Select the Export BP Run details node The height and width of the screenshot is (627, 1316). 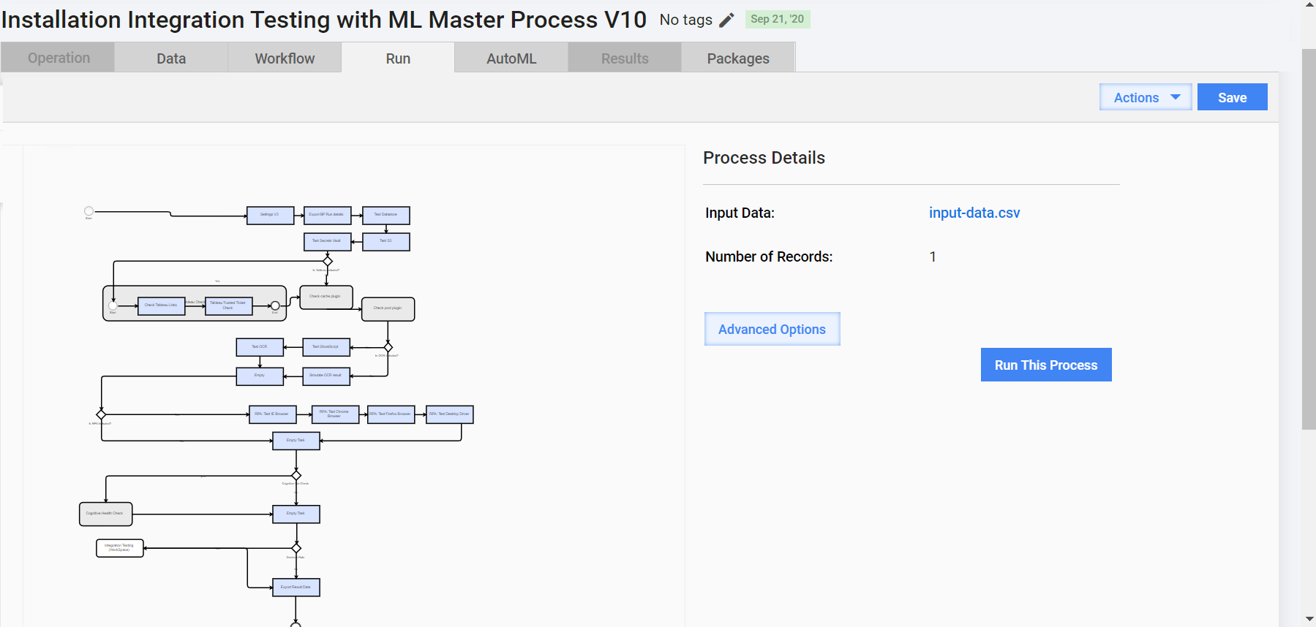pos(328,216)
